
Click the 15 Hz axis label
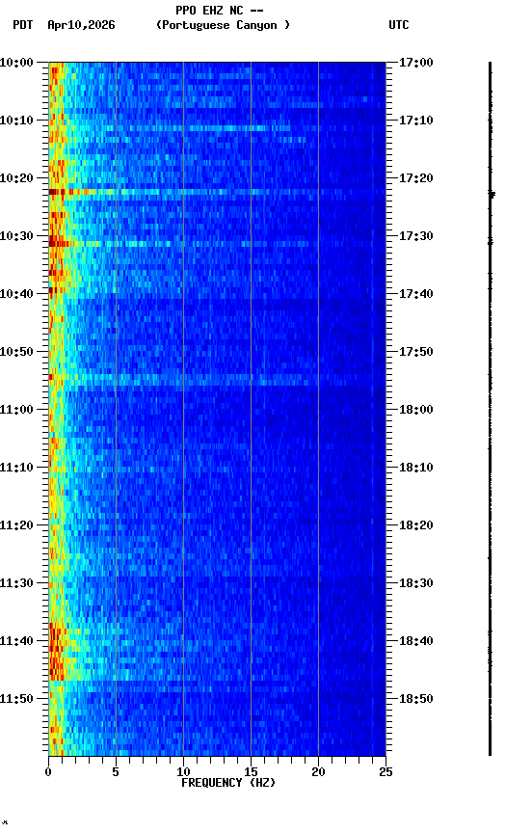point(251,772)
